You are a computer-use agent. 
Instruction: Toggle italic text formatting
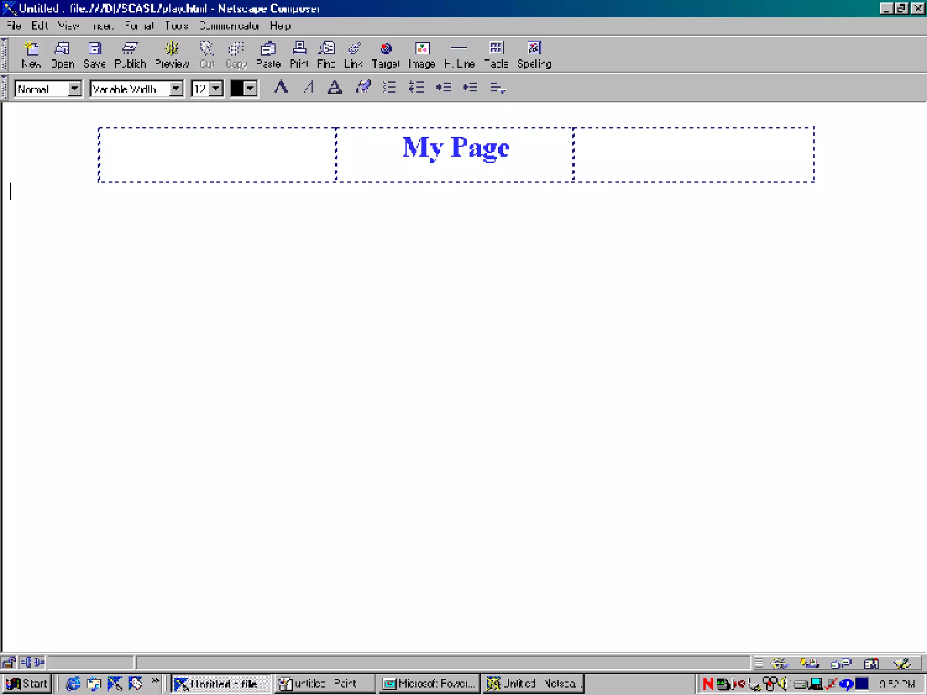coord(309,87)
